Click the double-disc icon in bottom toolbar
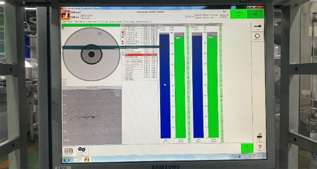 [82, 149]
